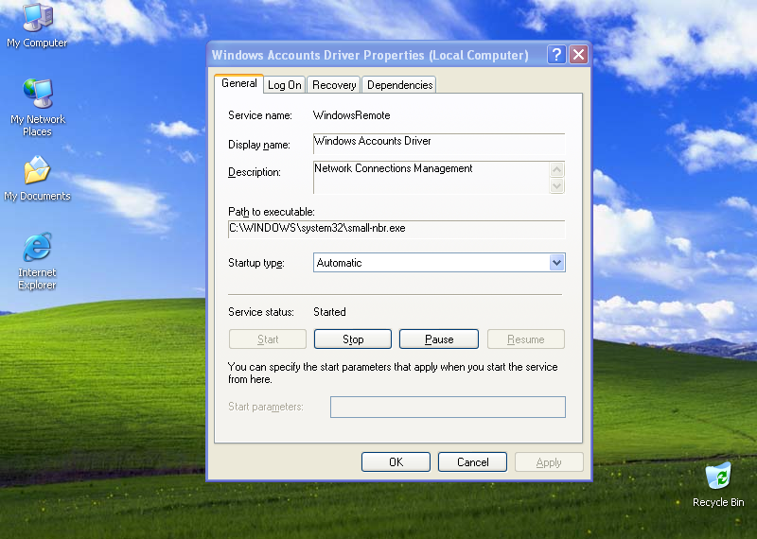The height and width of the screenshot is (539, 757).
Task: Click the description scroll down arrow
Action: [556, 185]
